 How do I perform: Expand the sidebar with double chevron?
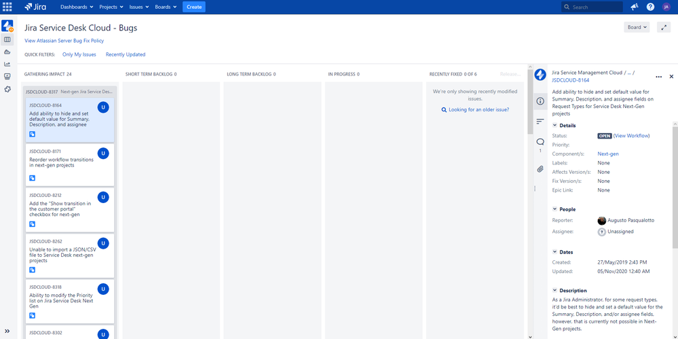pyautogui.click(x=7, y=331)
